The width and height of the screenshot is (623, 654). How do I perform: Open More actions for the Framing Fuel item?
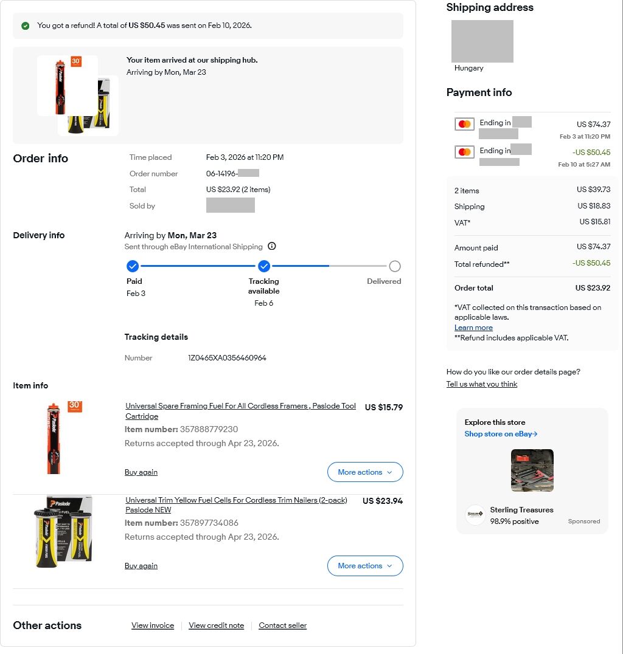click(x=365, y=472)
